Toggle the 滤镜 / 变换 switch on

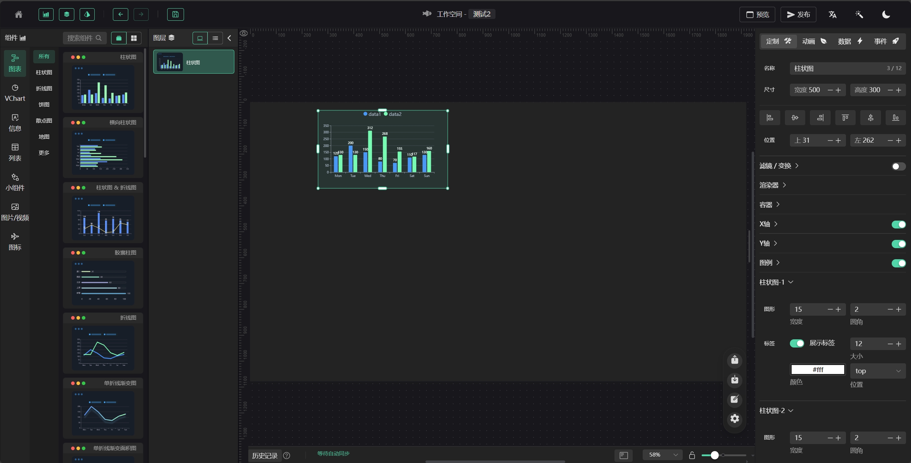click(898, 166)
